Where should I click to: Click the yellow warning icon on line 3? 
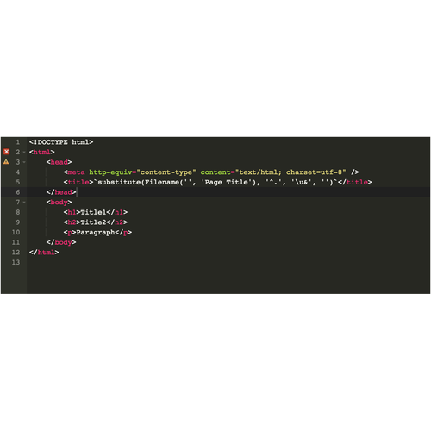point(6,162)
